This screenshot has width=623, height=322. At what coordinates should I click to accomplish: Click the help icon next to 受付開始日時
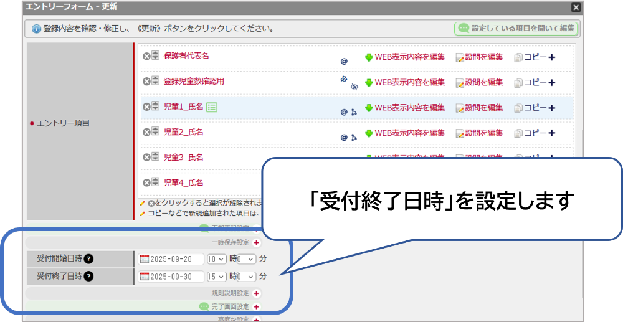tap(88, 259)
